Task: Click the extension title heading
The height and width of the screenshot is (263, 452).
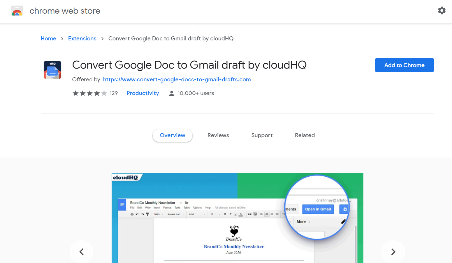Action: pos(189,65)
